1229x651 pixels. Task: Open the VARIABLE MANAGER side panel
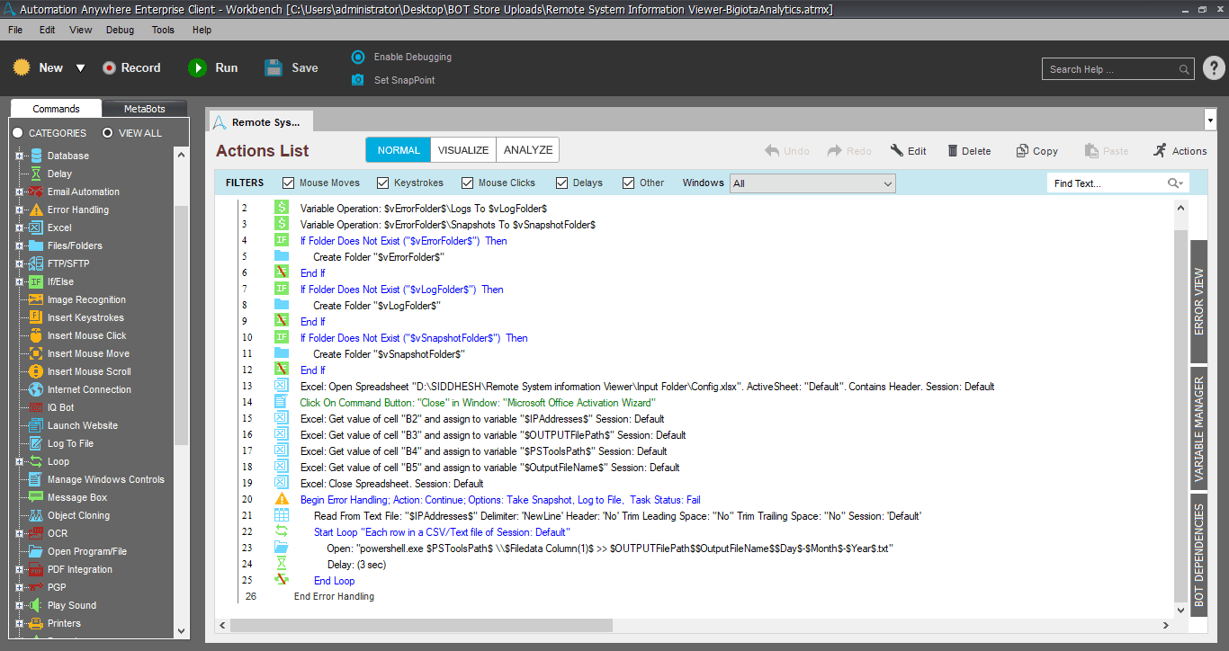[x=1198, y=429]
